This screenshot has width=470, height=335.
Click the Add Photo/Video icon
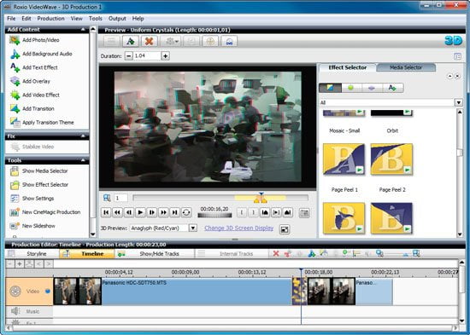tap(15, 40)
